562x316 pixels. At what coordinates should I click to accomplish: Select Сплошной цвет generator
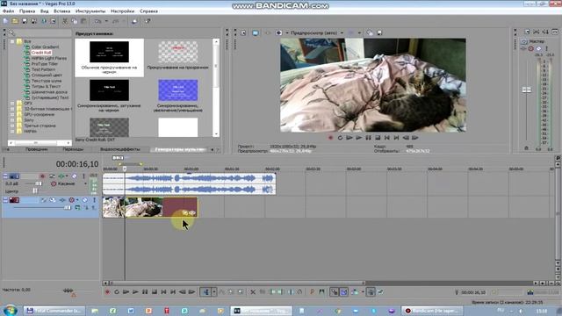tap(47, 75)
